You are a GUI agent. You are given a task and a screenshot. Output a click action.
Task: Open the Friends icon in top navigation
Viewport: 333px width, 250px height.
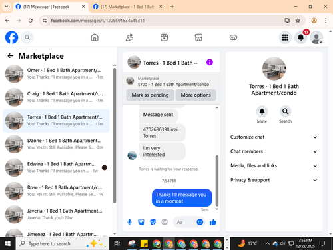coord(129,37)
